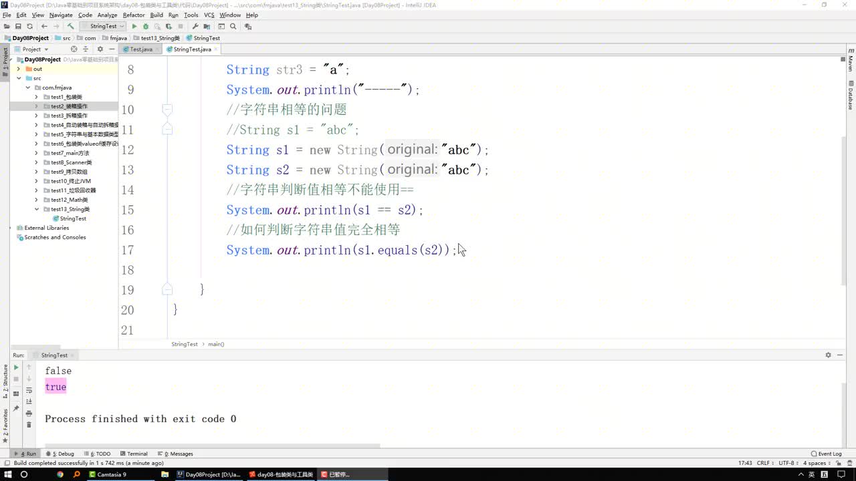Rerun StringTest in Run panel
Image resolution: width=856 pixels, height=481 pixels.
point(16,367)
